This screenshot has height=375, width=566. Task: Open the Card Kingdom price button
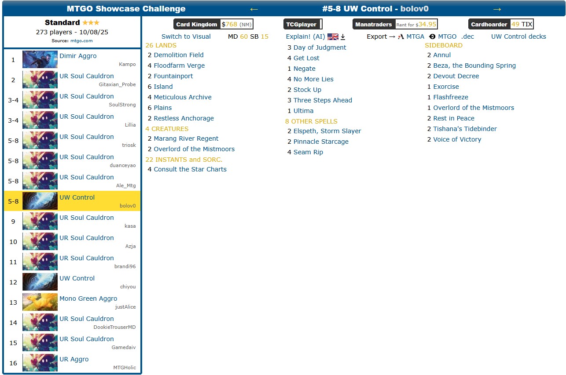tap(213, 24)
